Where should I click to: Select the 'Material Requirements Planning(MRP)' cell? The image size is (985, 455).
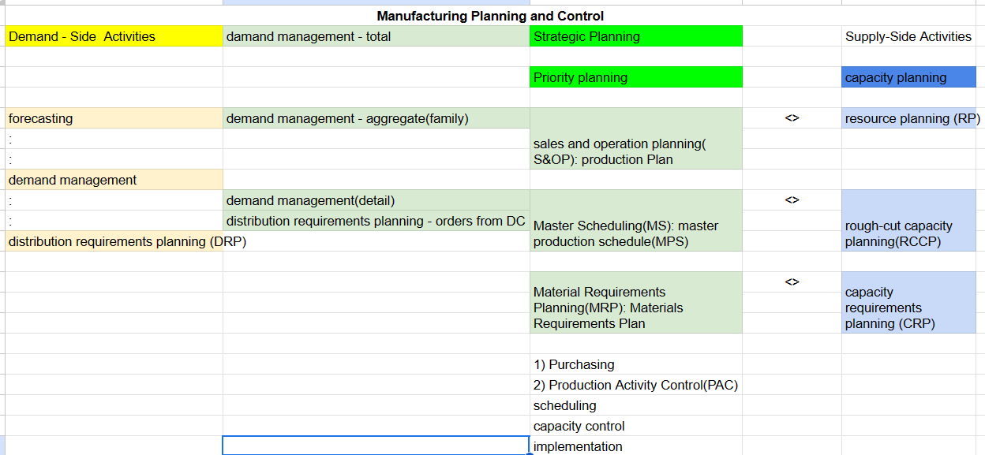pyautogui.click(x=636, y=303)
